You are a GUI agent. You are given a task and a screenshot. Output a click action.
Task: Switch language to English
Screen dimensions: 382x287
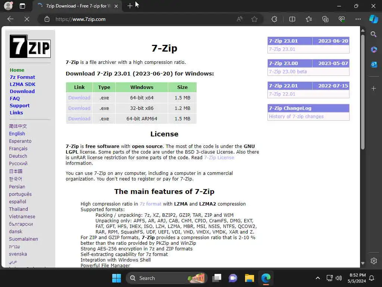click(17, 133)
